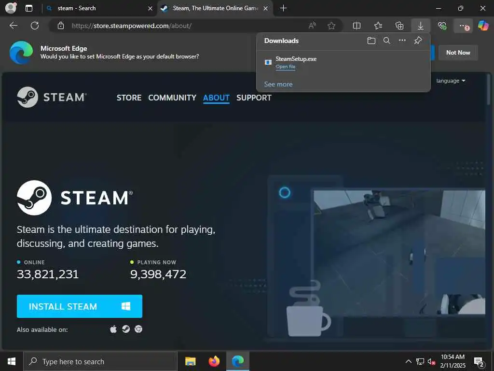Click taskbar Type here to search box

click(100, 361)
